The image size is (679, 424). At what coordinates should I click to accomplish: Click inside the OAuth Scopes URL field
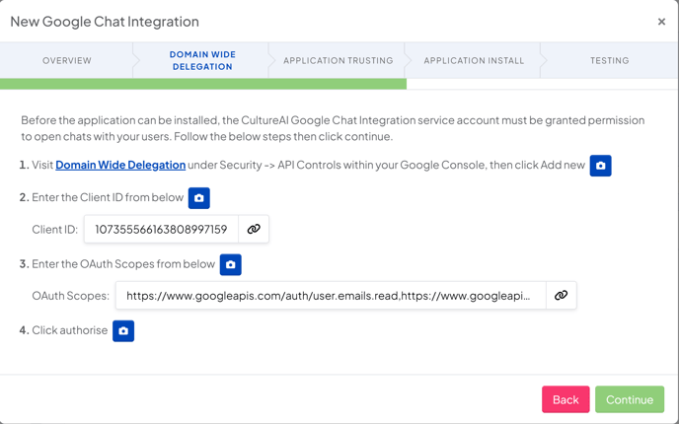click(331, 296)
